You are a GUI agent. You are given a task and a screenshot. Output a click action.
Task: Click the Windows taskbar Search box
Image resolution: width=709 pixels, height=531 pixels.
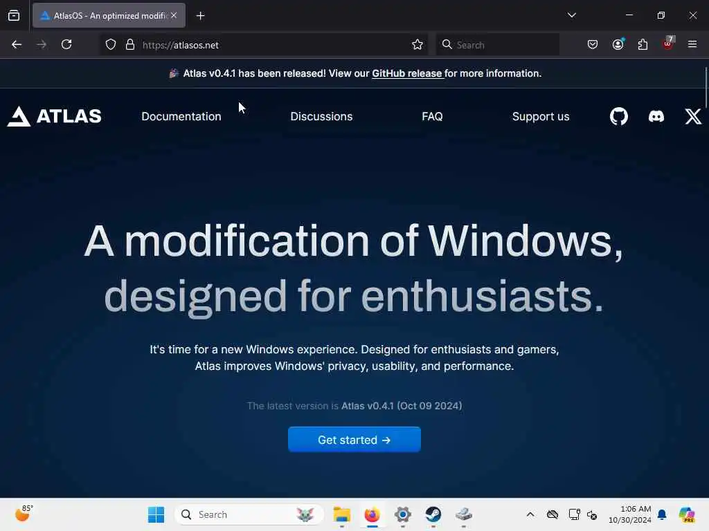(x=249, y=514)
